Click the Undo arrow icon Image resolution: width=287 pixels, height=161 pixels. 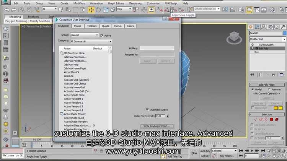click(x=7, y=10)
